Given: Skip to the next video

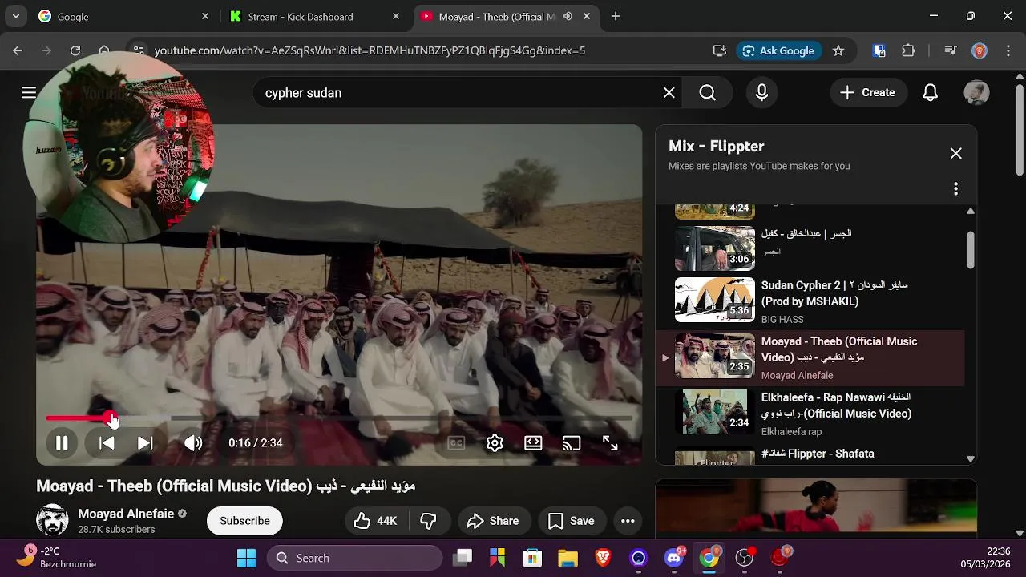Looking at the screenshot, I should [x=145, y=442].
